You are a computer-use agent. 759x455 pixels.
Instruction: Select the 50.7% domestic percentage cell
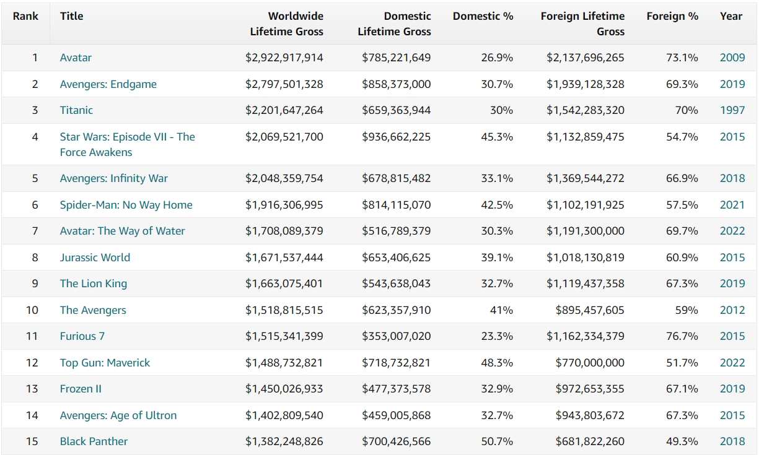(x=497, y=441)
